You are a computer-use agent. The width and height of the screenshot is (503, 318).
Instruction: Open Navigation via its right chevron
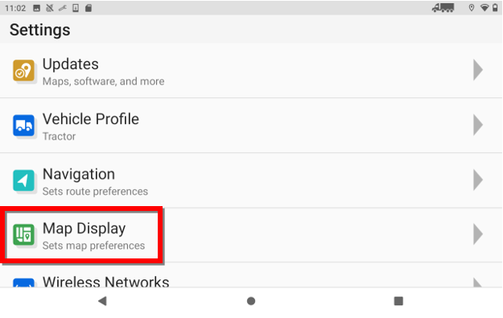tap(478, 180)
